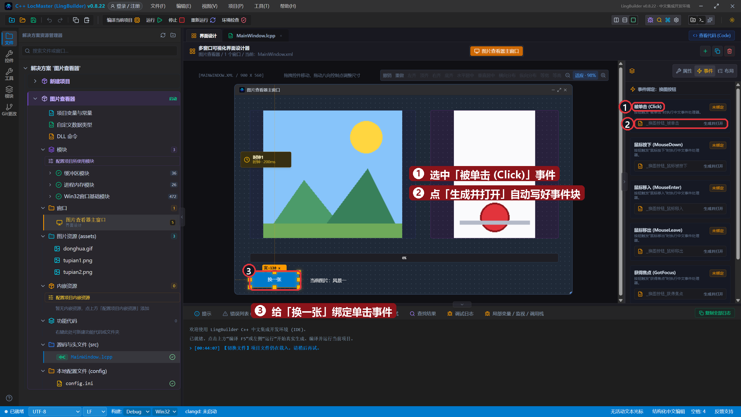The width and height of the screenshot is (741, 417).
Task: Collapse the 模块 tree node
Action: pos(43,149)
